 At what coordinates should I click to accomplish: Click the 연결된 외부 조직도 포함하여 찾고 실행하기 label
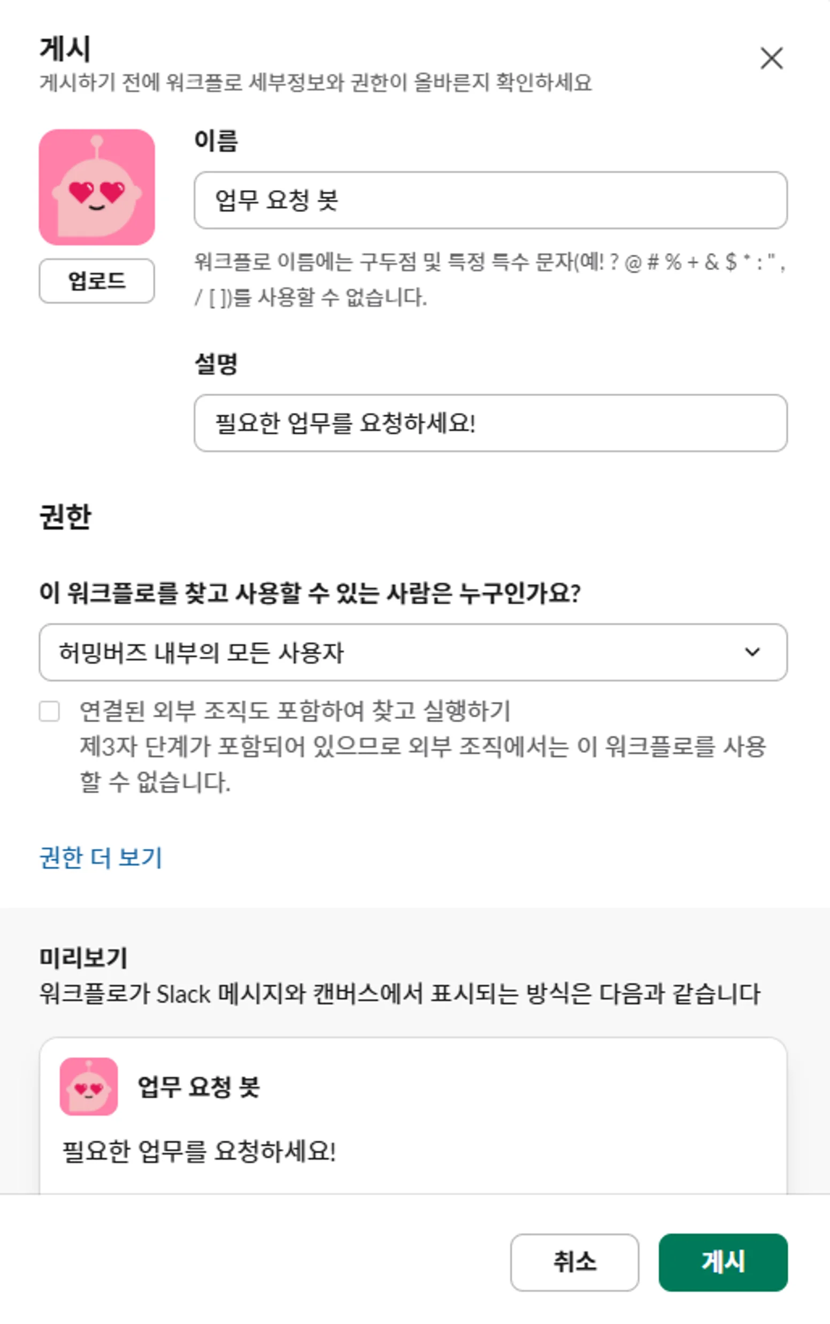pyautogui.click(x=295, y=711)
